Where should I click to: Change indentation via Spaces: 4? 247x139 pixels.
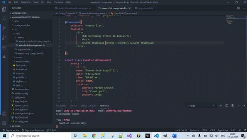[194, 131]
